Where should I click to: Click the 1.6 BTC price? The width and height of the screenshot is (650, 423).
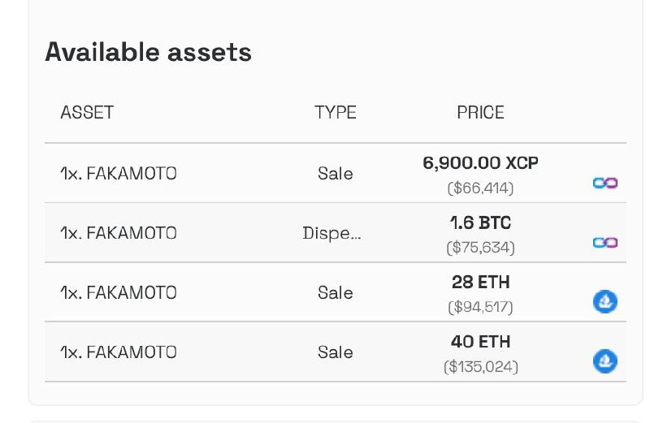pos(480,223)
